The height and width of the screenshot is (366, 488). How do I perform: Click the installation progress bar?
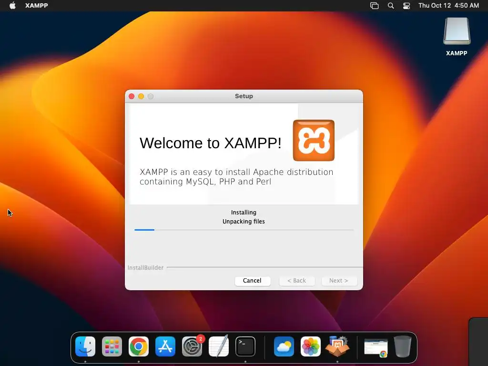tap(244, 230)
